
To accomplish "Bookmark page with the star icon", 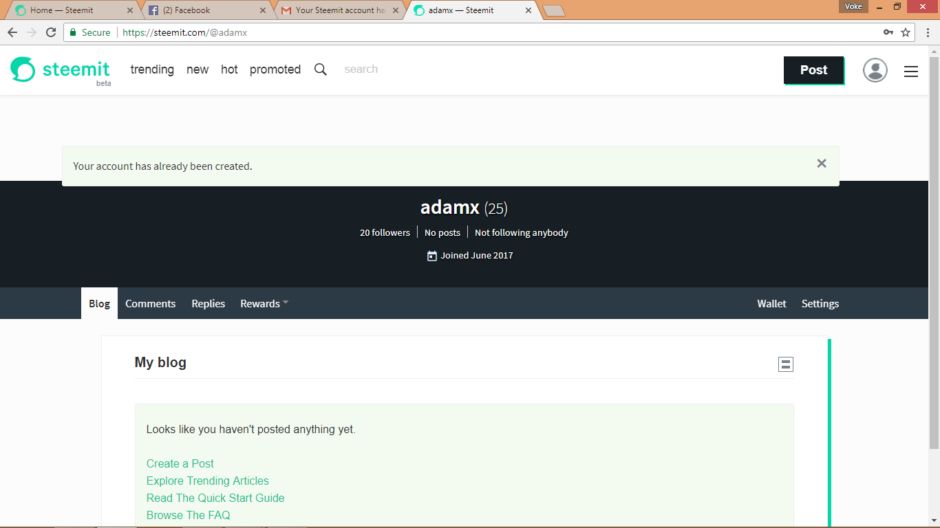I will [x=906, y=32].
